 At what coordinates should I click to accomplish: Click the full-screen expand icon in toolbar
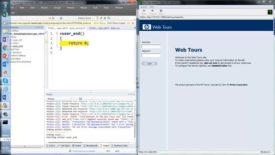coord(105,18)
